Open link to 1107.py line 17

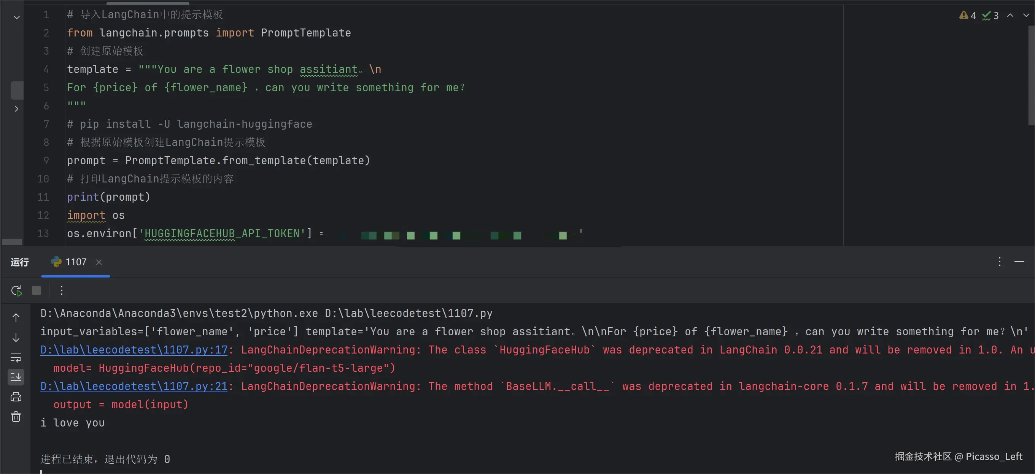coord(134,350)
